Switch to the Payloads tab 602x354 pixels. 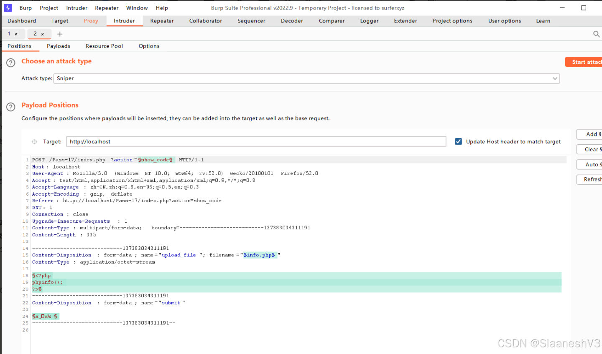[59, 46]
